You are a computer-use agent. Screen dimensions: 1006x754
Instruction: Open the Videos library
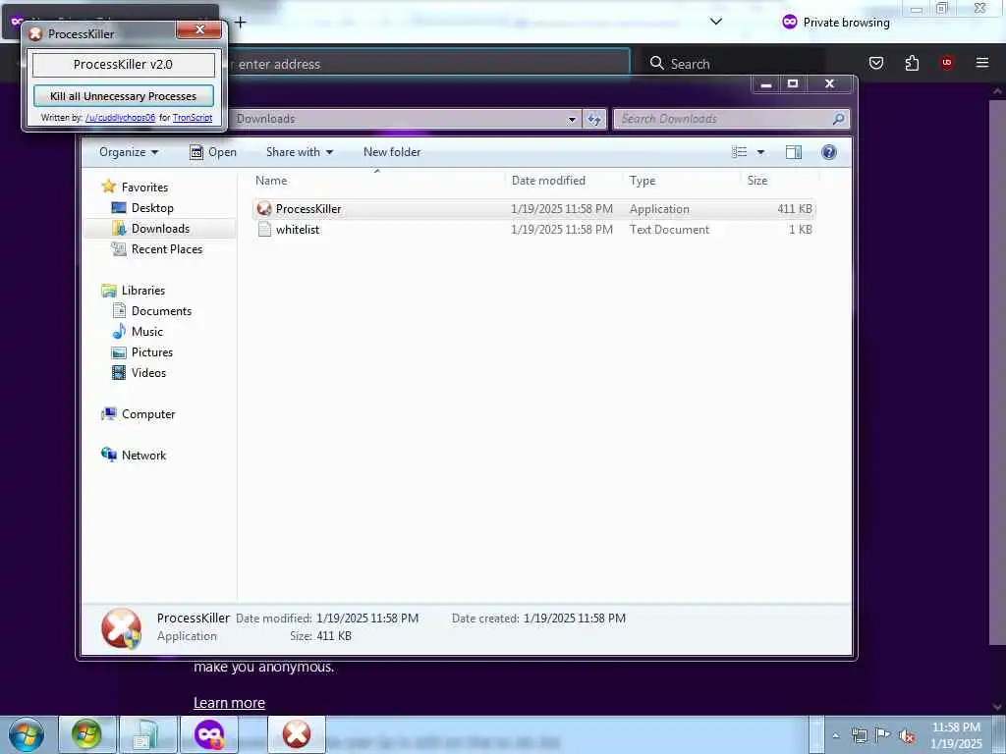tap(148, 372)
